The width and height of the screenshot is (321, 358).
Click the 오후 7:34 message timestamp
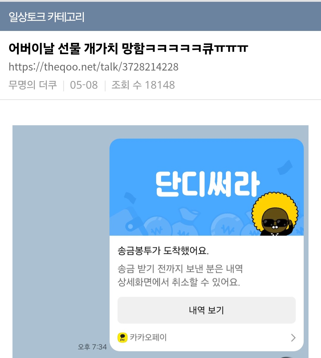(92, 347)
